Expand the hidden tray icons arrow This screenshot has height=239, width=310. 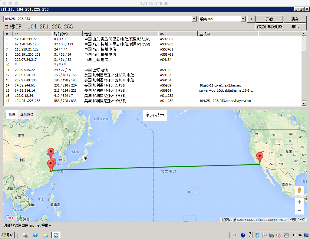tap(250, 236)
